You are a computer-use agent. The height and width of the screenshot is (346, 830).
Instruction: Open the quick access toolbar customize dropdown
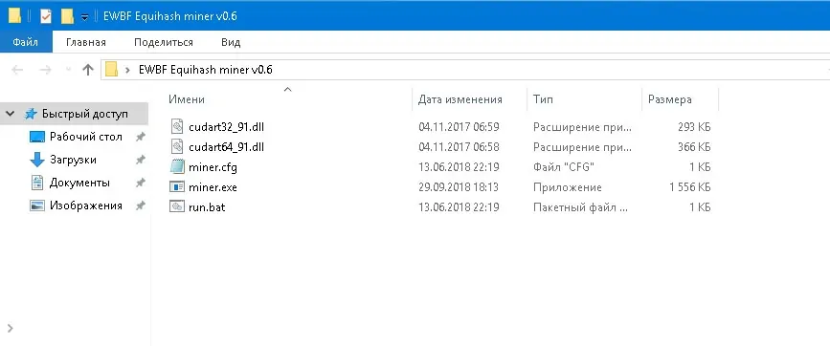[84, 17]
